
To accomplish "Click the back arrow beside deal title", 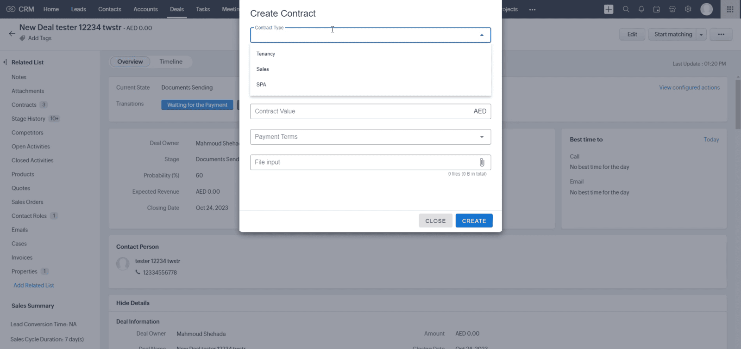I will (x=12, y=33).
